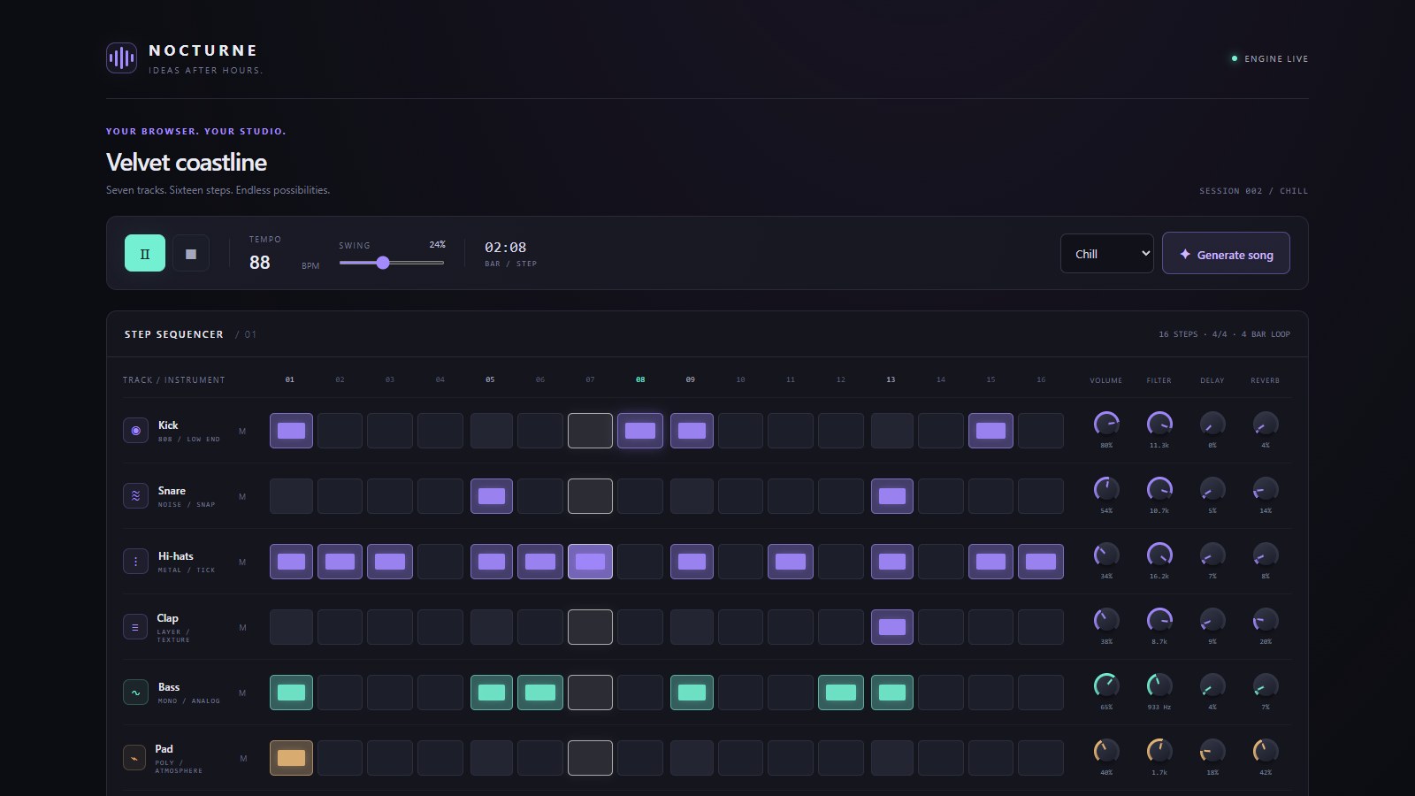Click the Hi-hats track instrument icon
1415x796 pixels.
(x=135, y=562)
